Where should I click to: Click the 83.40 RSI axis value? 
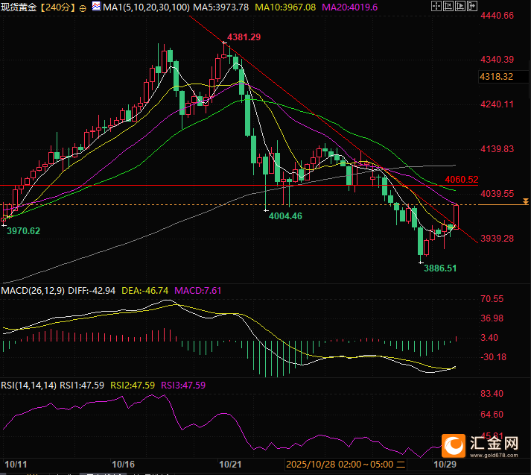coord(492,394)
